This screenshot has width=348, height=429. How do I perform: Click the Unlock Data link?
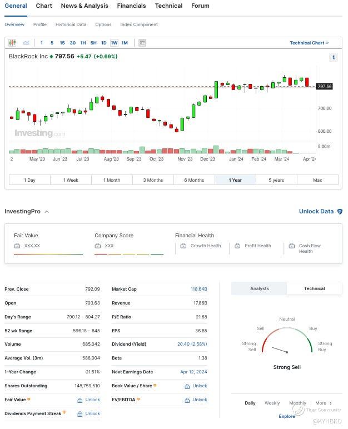tap(316, 212)
